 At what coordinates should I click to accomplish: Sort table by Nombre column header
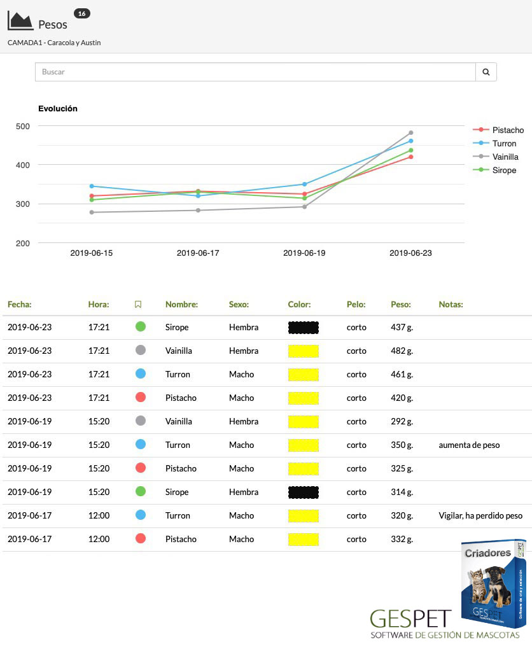point(182,305)
